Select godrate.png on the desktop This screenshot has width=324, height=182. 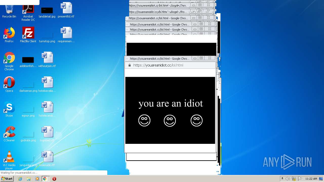(28, 136)
